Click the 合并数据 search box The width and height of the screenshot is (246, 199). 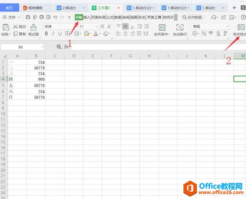[x=192, y=17]
